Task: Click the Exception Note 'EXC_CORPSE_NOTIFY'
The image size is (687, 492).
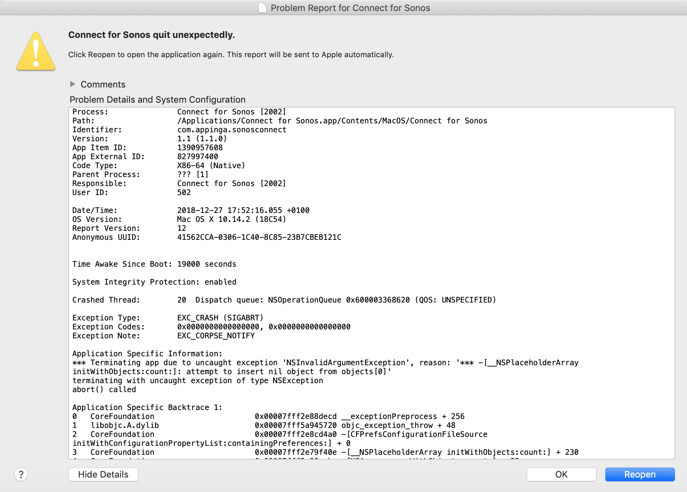Action: (216, 336)
